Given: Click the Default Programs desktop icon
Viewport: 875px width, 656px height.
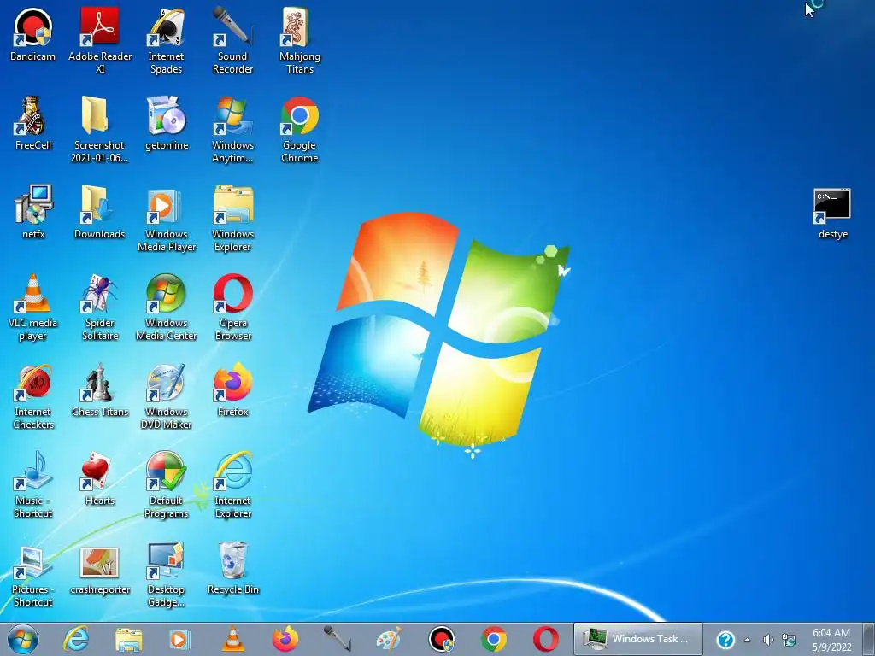Looking at the screenshot, I should point(167,485).
